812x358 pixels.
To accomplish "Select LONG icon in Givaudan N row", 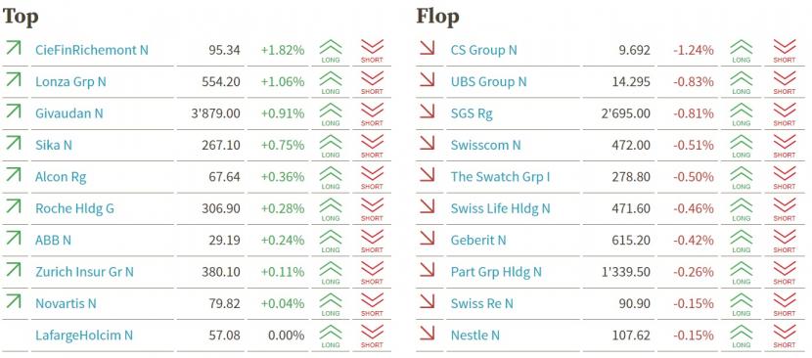I will coord(331,114).
